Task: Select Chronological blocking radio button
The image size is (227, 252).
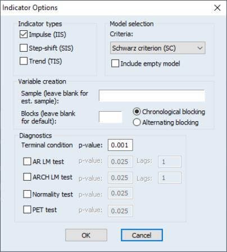Action: 137,112
